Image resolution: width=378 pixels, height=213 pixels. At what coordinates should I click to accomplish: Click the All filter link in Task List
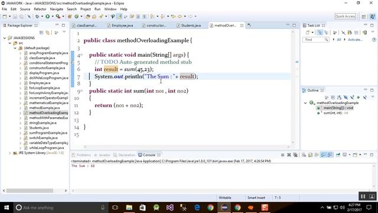pos(338,40)
